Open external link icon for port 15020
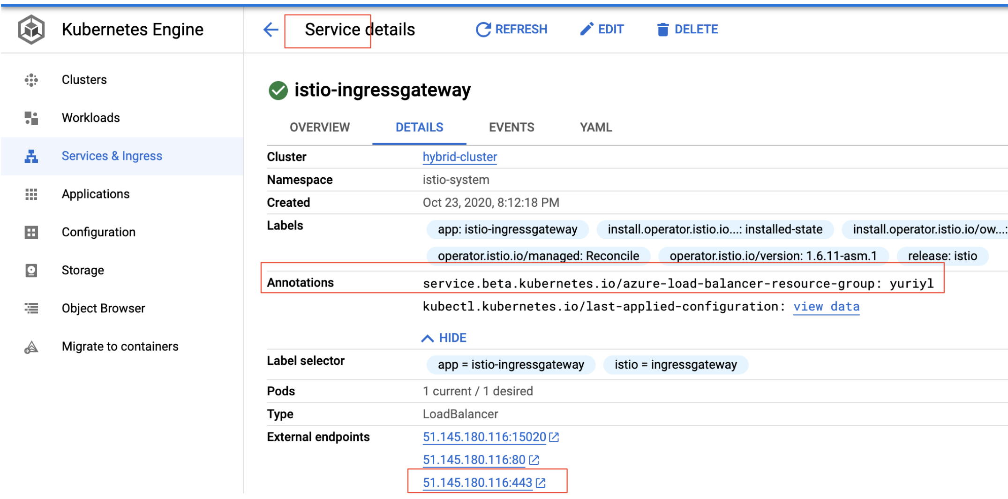1008x499 pixels. pos(554,437)
